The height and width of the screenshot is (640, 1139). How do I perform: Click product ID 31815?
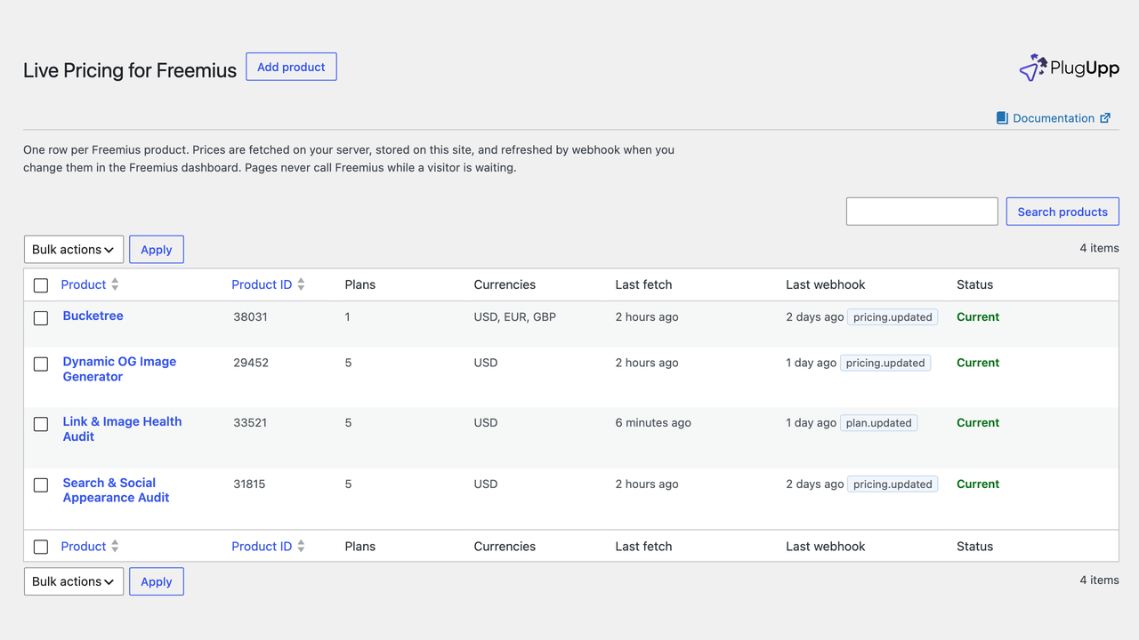click(x=250, y=484)
